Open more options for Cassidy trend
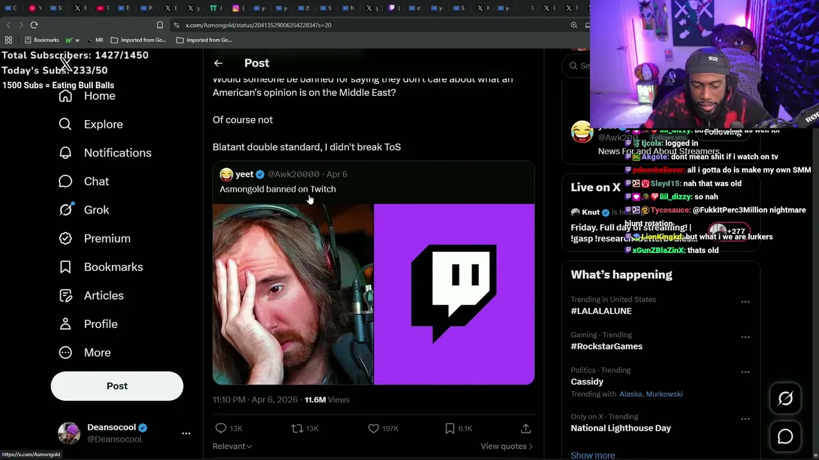 [x=745, y=372]
